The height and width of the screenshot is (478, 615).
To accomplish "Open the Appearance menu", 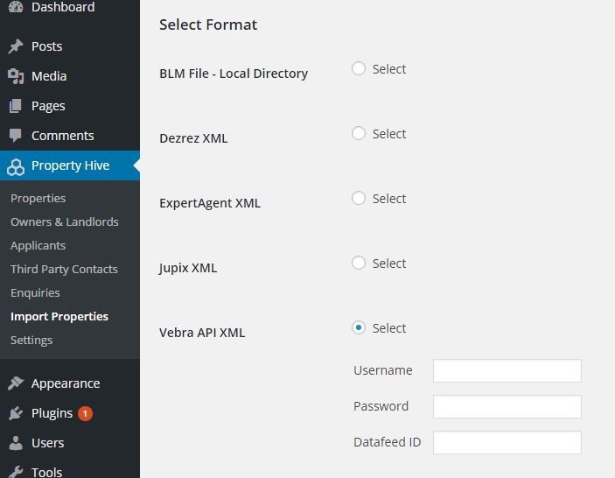I will point(70,383).
